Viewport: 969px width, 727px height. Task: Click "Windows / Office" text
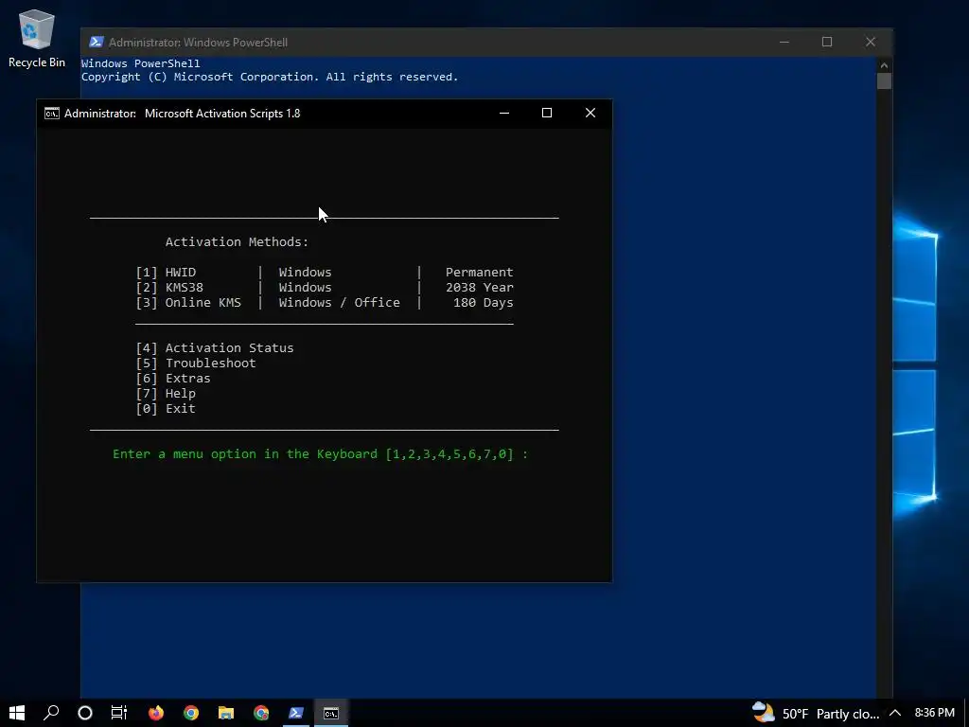340,302
